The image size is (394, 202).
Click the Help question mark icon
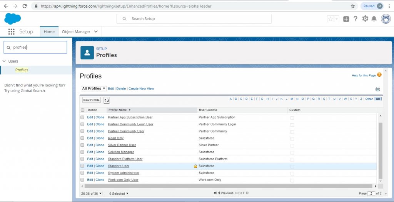[x=356, y=19]
